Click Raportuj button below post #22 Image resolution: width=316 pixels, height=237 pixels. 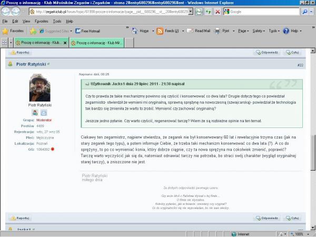click(x=20, y=218)
